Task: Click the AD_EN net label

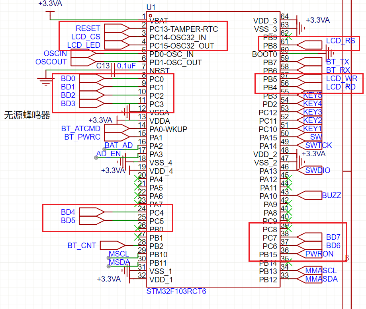Action: (x=109, y=154)
